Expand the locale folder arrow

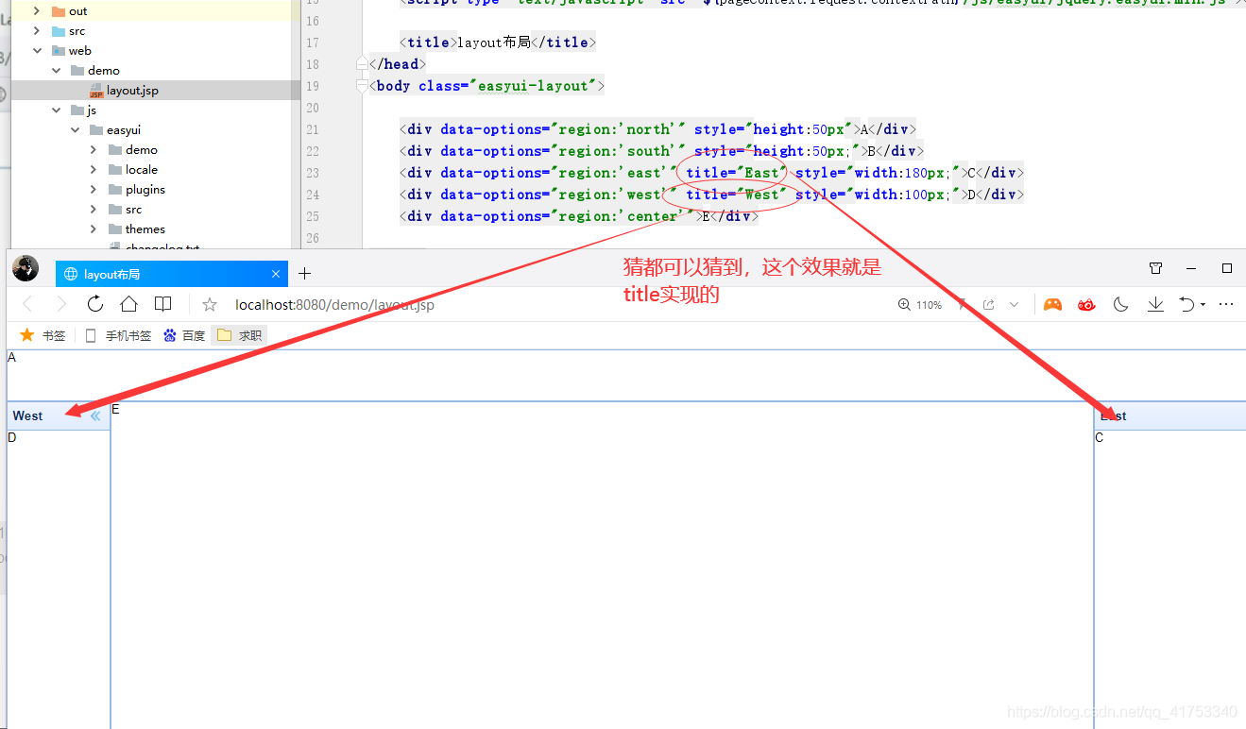[94, 170]
